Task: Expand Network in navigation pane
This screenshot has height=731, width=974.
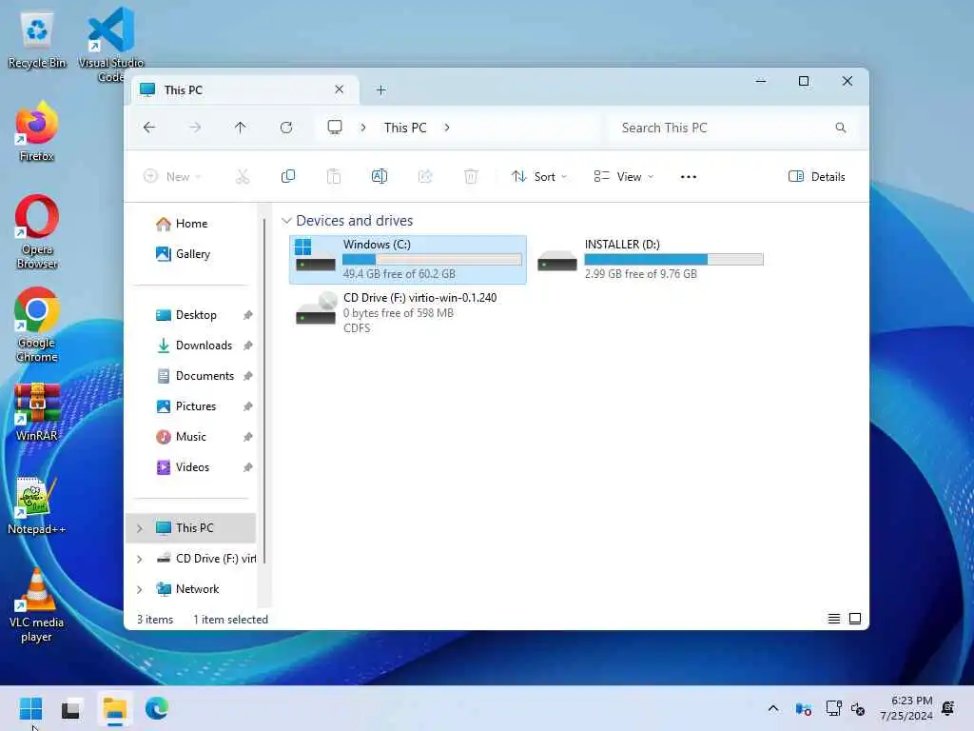Action: coord(140,589)
